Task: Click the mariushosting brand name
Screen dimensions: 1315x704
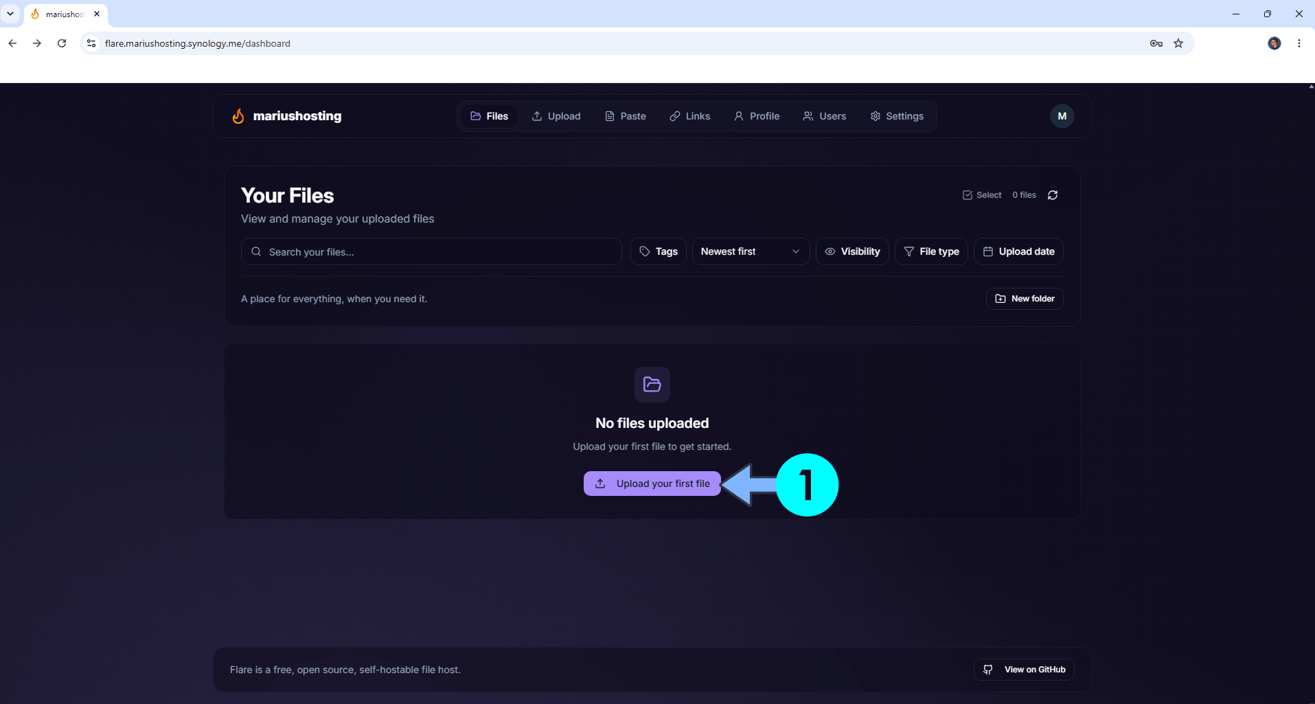Action: point(297,116)
